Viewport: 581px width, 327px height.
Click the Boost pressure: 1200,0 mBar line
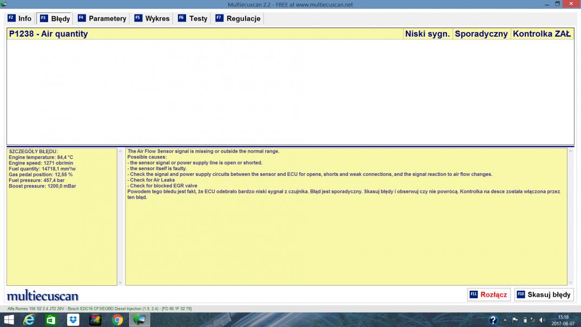click(x=42, y=186)
